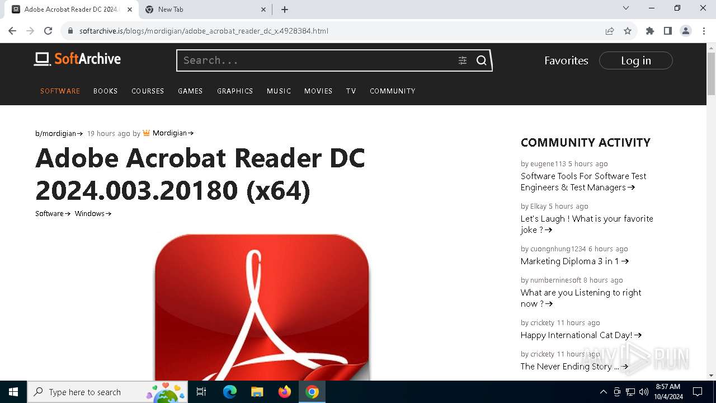Viewport: 716px width, 403px height.
Task: Select the BOOKS menu item
Action: pyautogui.click(x=105, y=91)
